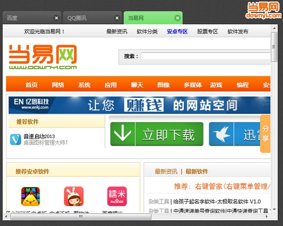The height and width of the screenshot is (226, 283).
Task: Click the 当易网 site logo
Action: pyautogui.click(x=43, y=57)
